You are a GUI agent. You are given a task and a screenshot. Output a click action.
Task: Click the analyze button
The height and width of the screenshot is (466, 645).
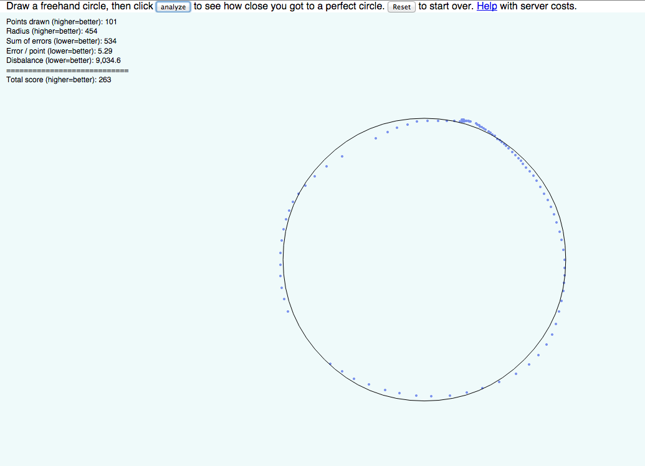173,7
